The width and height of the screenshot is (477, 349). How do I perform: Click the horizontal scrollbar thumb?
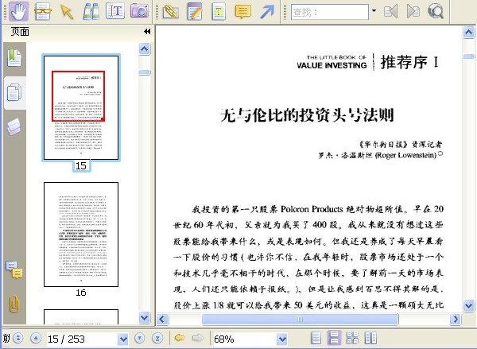click(x=300, y=319)
